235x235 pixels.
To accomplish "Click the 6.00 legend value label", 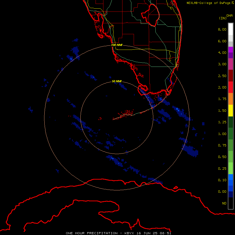I will 222,41.
